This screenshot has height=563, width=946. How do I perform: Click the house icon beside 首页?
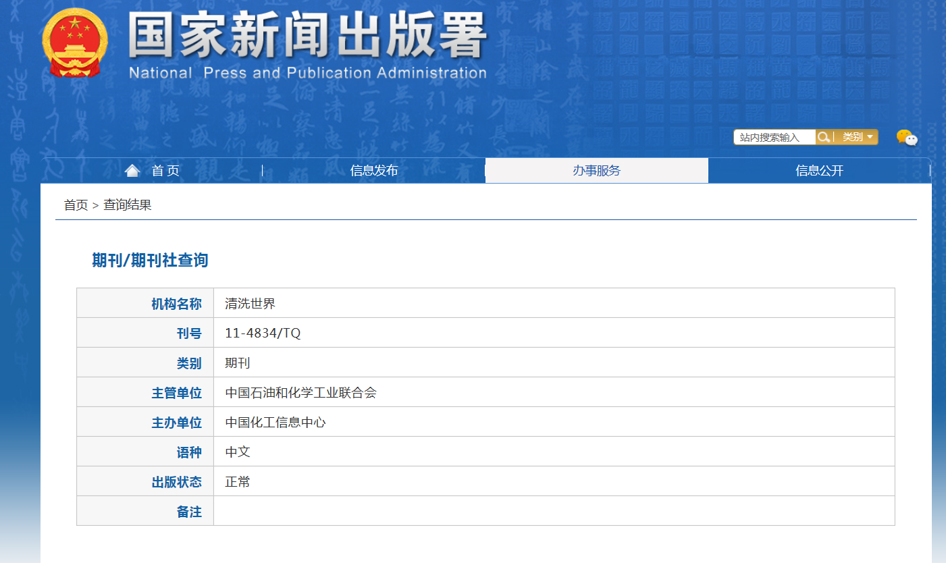click(x=132, y=171)
